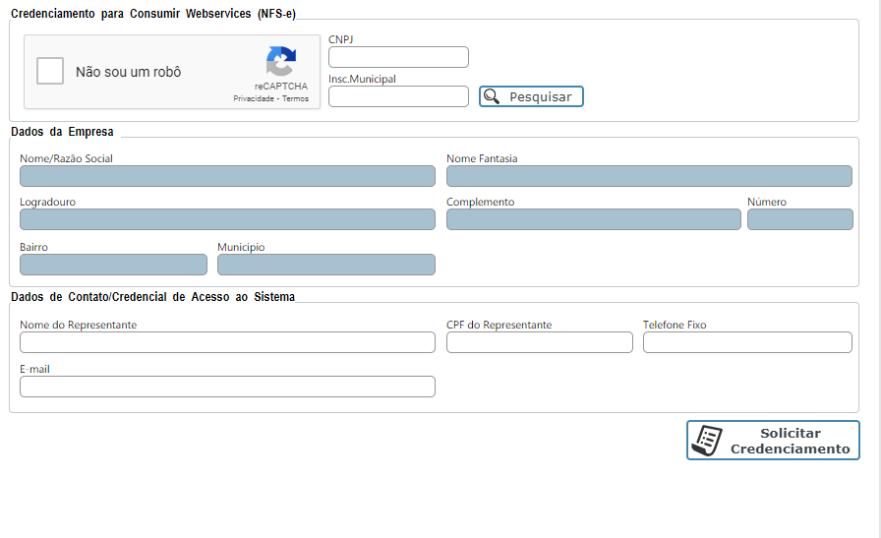Screen dimensions: 881x538
Task: Focus the Nome do Representante field
Action: click(x=227, y=342)
